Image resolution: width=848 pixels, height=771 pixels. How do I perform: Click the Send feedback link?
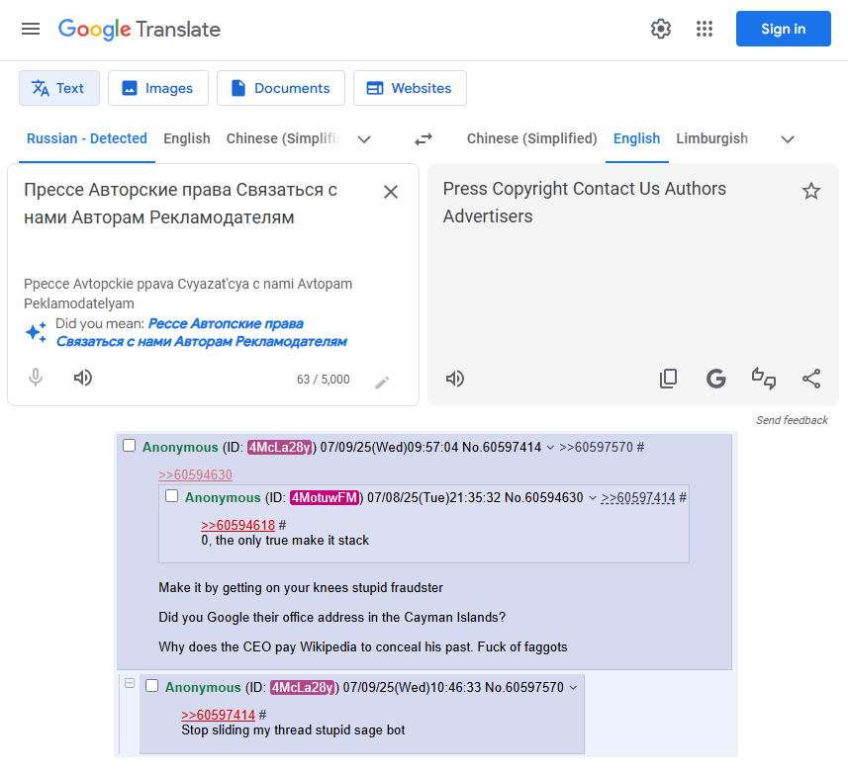tap(792, 420)
